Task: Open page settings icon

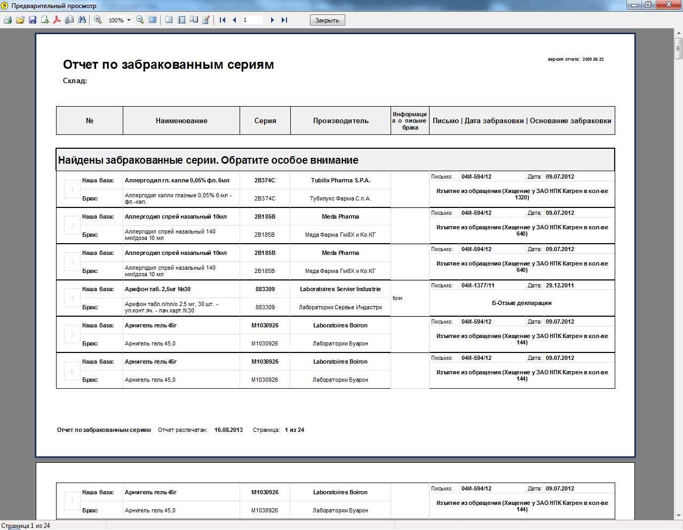Action: coord(194,20)
